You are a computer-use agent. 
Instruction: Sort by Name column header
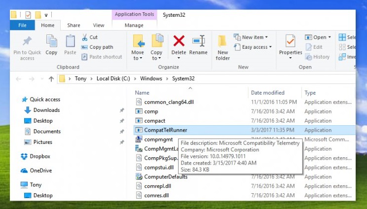click(142, 93)
